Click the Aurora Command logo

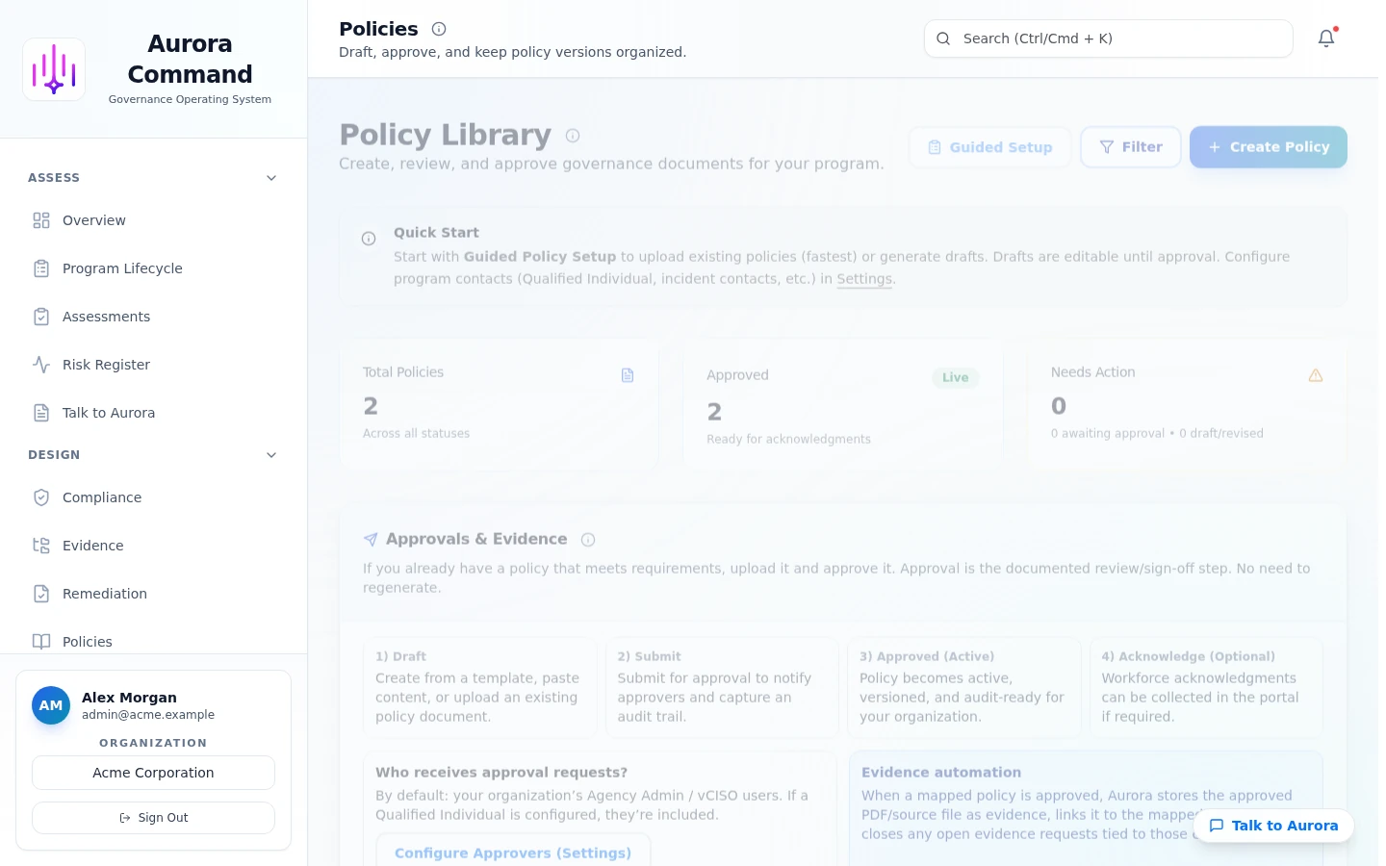(x=54, y=68)
